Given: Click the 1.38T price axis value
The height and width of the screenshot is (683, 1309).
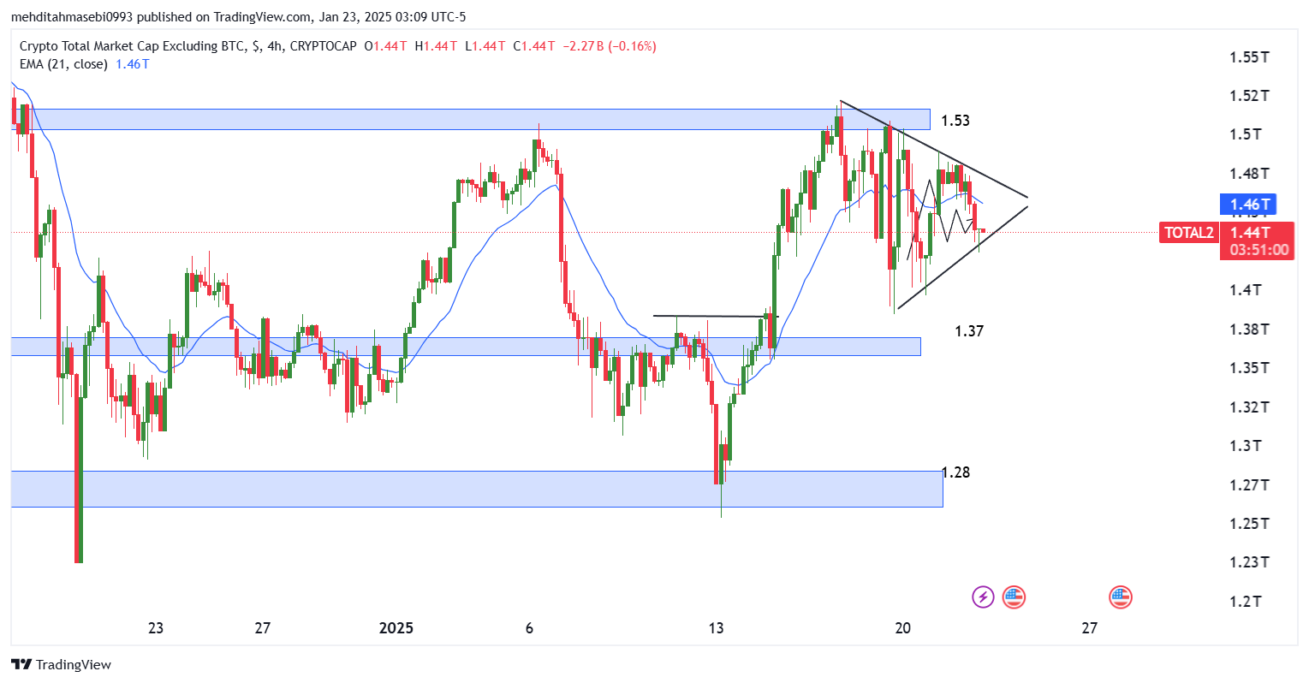Looking at the screenshot, I should 1249,330.
